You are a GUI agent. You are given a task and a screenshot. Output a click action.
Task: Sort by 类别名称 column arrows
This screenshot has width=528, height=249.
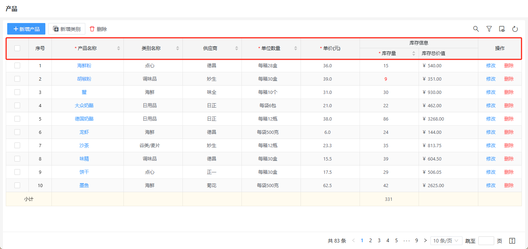click(177, 48)
